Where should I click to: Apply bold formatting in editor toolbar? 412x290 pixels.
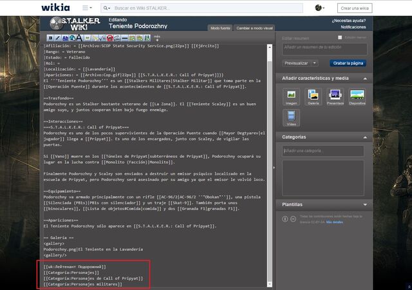(x=51, y=38)
